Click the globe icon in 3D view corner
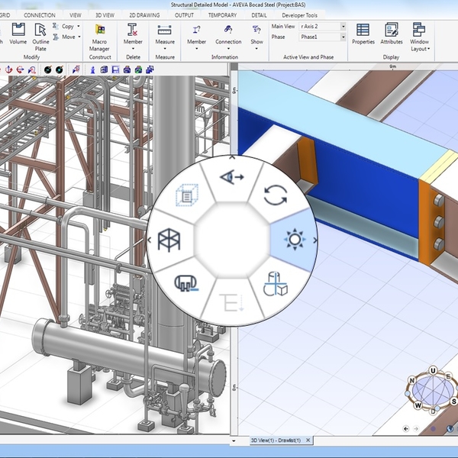Screen dimensions: 458x458 click(450, 428)
